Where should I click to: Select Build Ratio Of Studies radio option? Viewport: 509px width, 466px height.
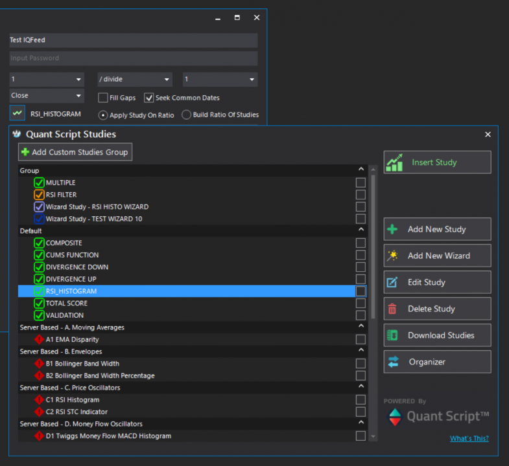pyautogui.click(x=186, y=115)
